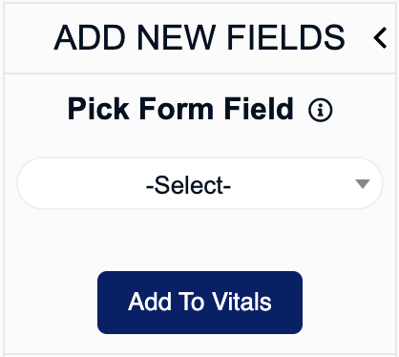Click the circled i info symbol
399x357 pixels.
tap(320, 110)
